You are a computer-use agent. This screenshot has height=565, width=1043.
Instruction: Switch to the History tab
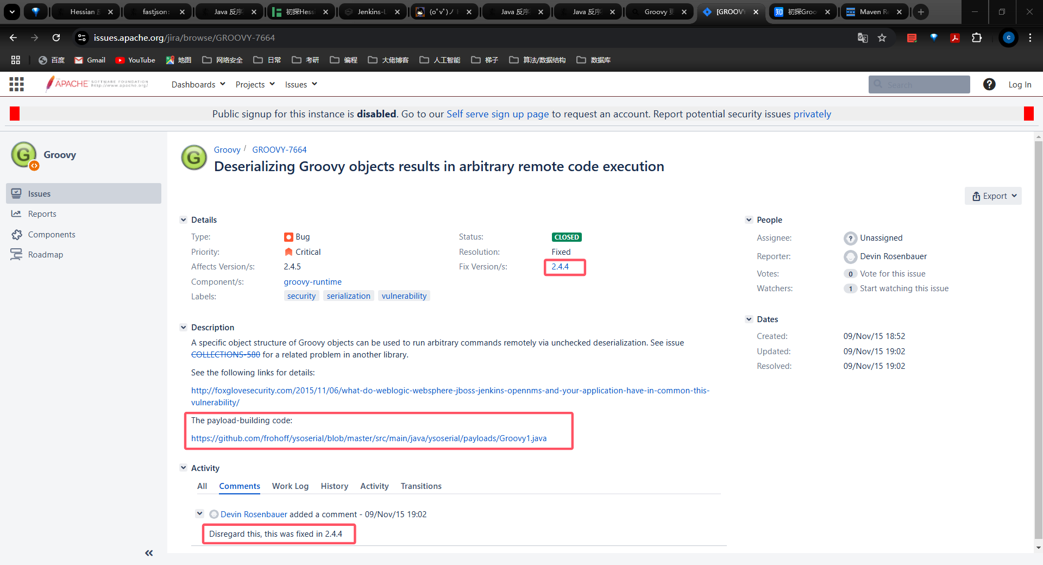click(335, 486)
